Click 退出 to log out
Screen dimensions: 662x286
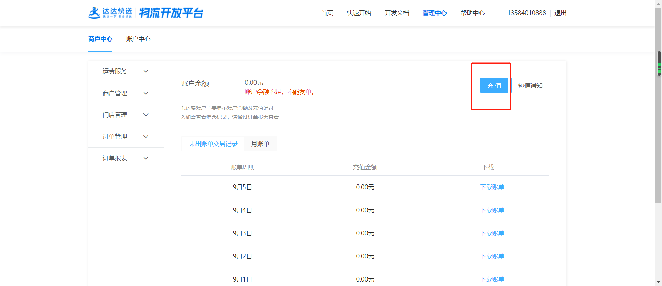tap(560, 13)
